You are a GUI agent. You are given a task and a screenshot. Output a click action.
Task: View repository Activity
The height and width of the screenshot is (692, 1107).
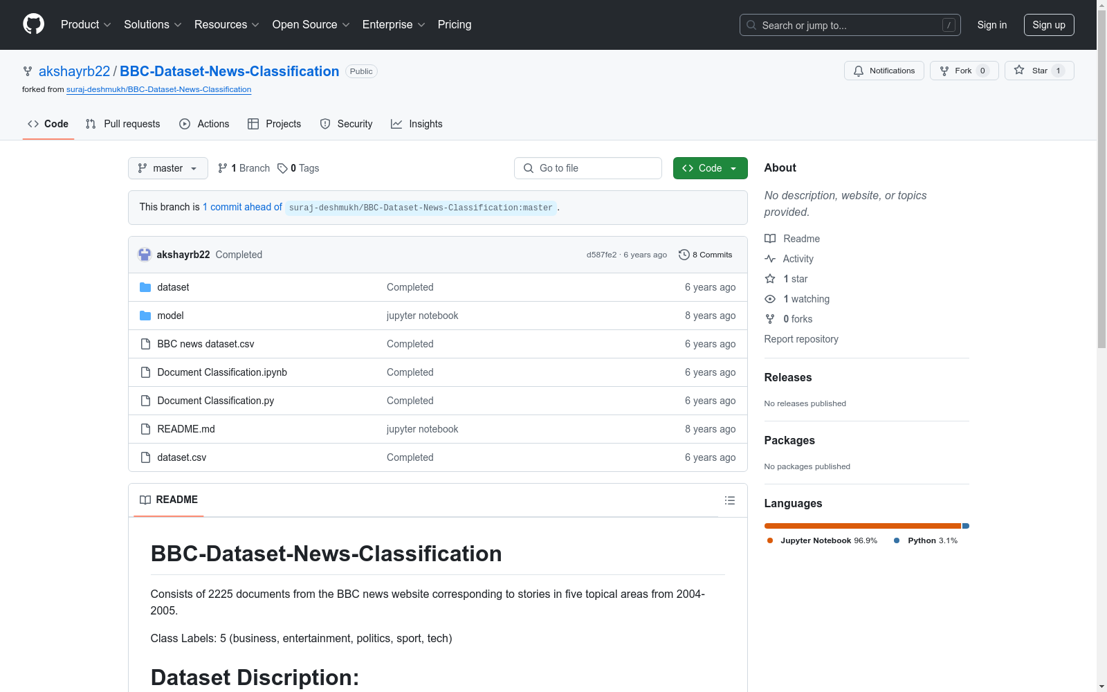pyautogui.click(x=789, y=259)
